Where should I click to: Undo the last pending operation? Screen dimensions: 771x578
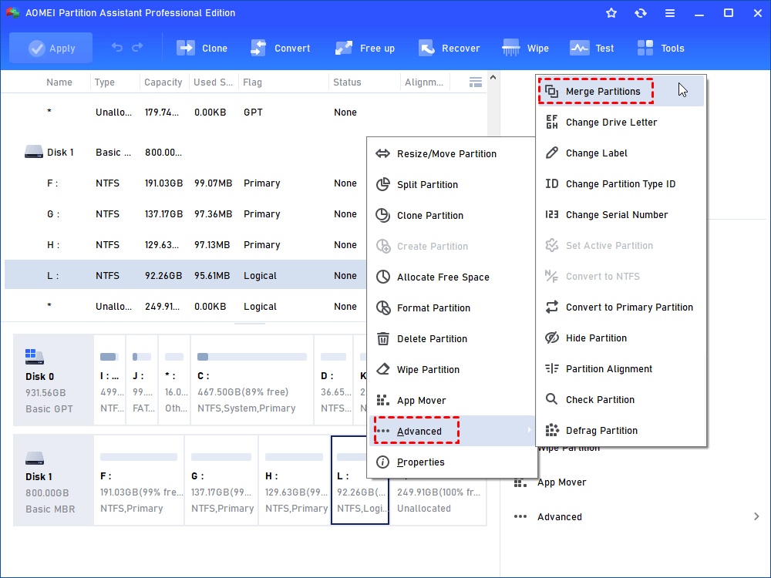point(117,47)
